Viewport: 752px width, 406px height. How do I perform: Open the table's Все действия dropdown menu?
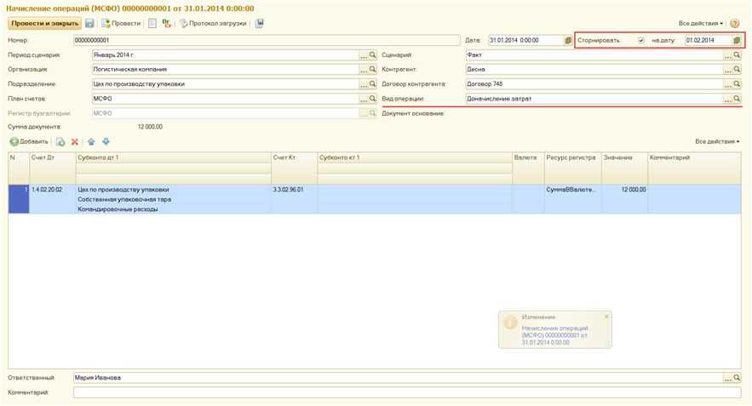pyautogui.click(x=716, y=142)
